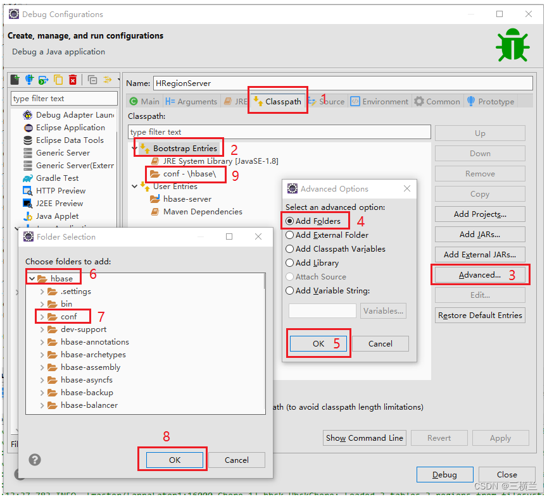The image size is (547, 497).
Task: Select Eclipse Application in configuration list
Action: coord(65,128)
